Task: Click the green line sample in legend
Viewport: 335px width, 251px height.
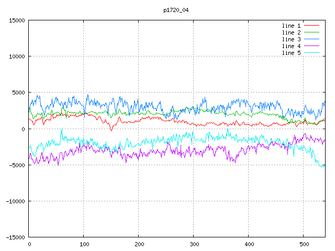Action: pyautogui.click(x=311, y=32)
